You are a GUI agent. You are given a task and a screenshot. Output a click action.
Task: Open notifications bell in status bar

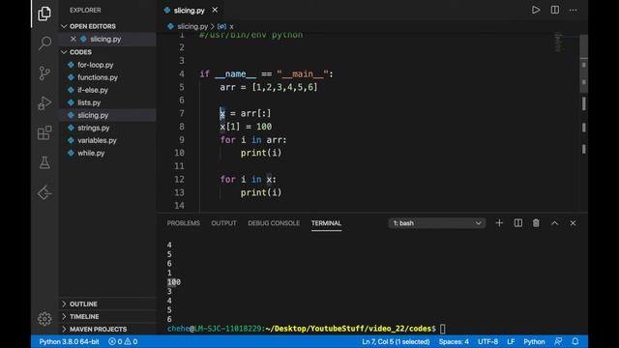click(575, 341)
